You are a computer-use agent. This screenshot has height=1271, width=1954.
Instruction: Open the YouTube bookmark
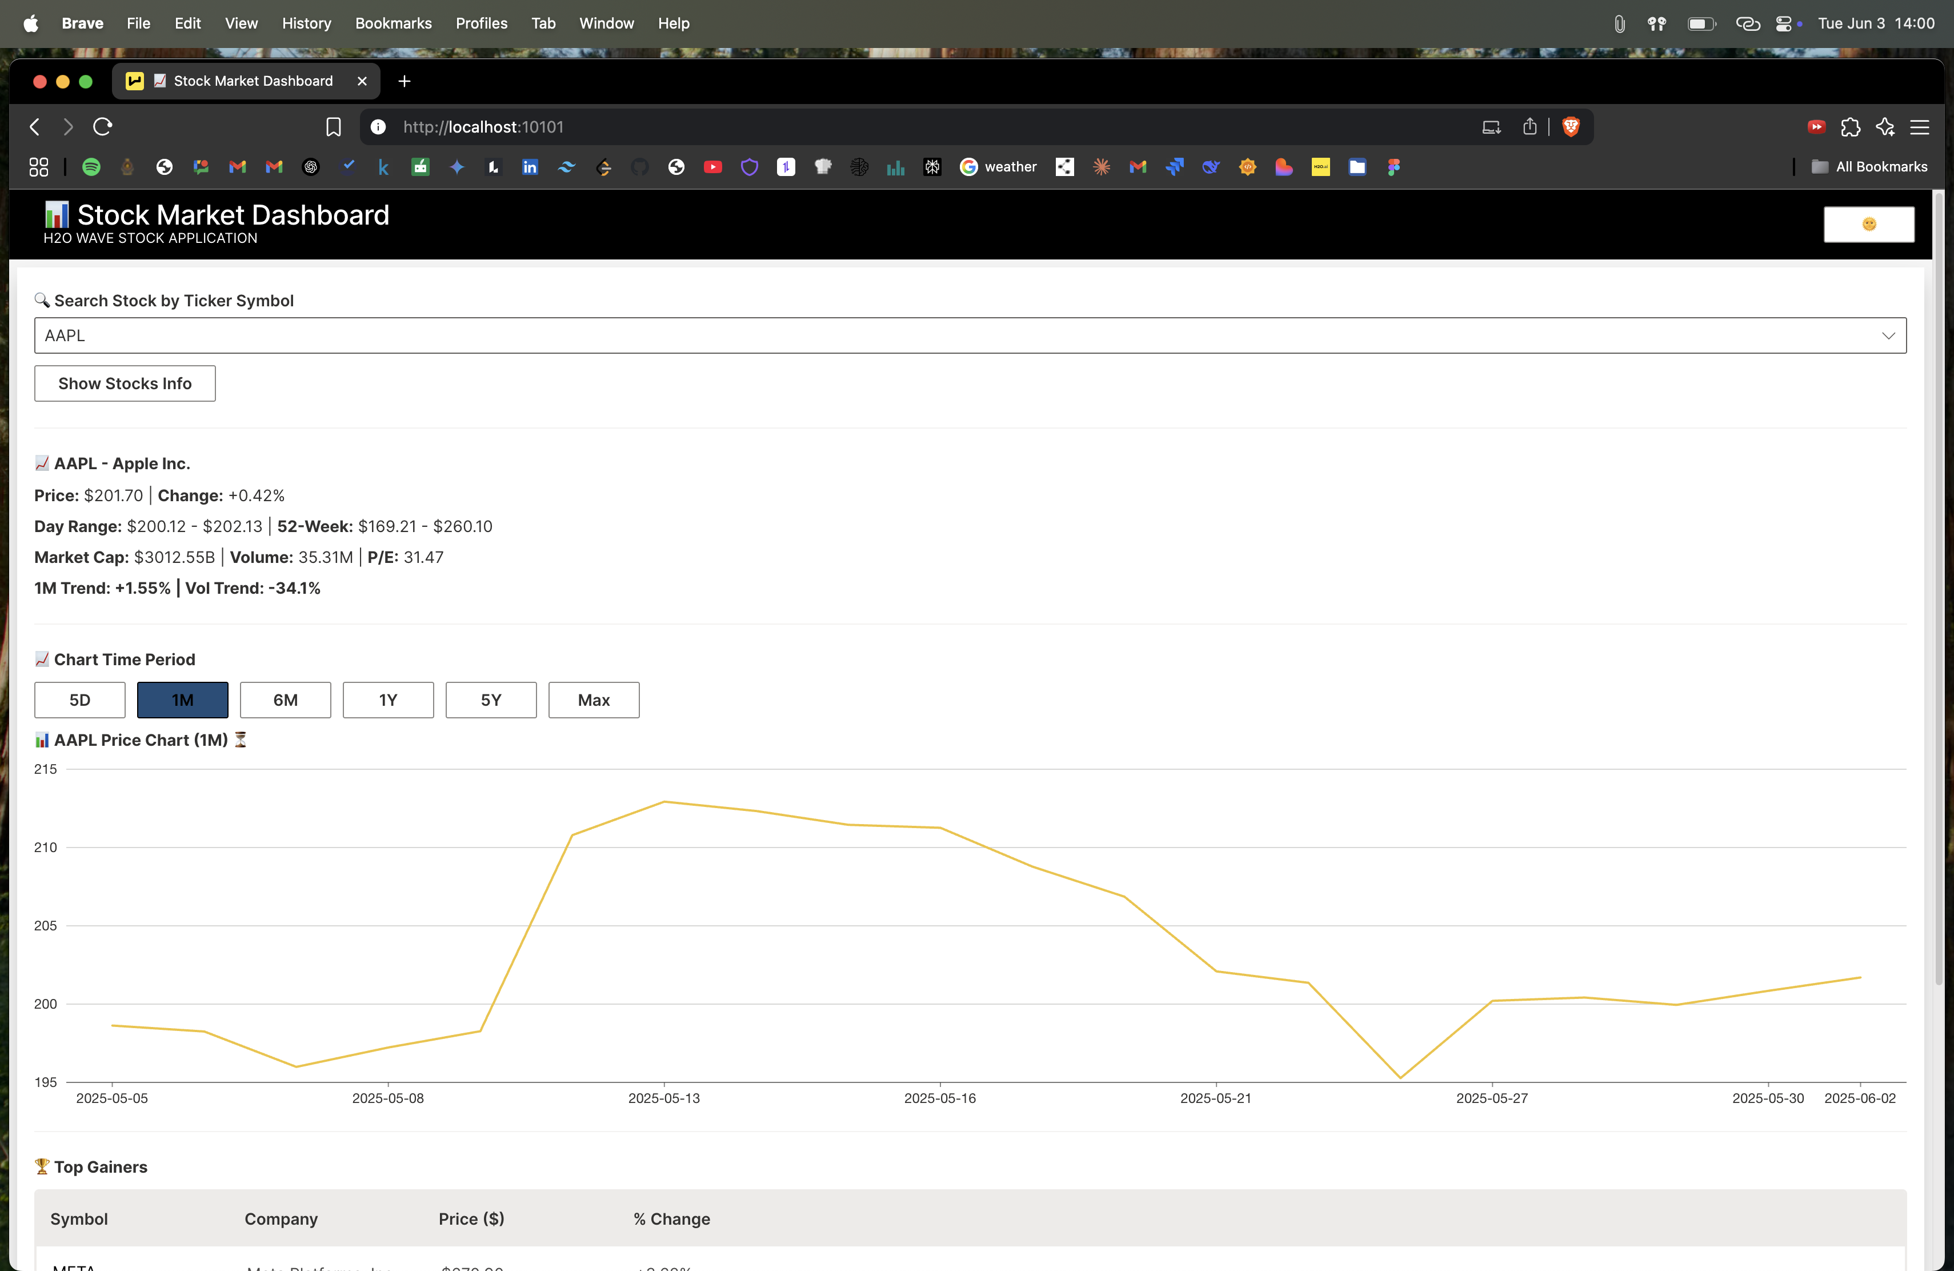(712, 167)
